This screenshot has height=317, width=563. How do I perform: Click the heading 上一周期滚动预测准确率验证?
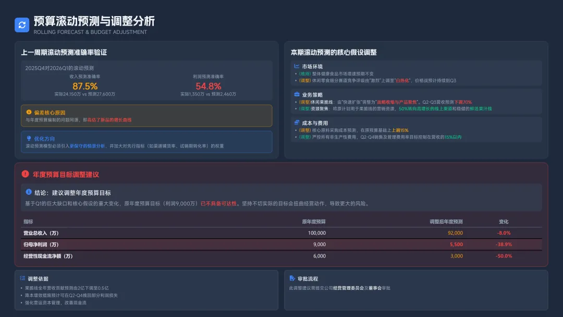pyautogui.click(x=64, y=53)
